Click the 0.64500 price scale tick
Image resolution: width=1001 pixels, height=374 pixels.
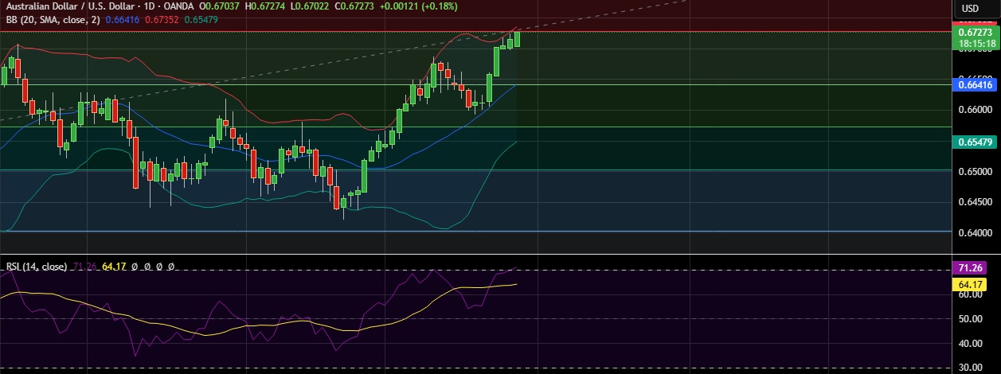click(975, 203)
